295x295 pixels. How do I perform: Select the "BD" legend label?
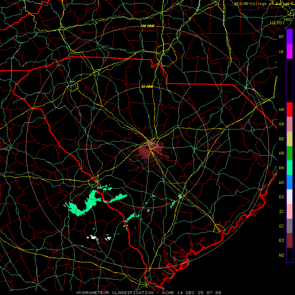(x=281, y=139)
